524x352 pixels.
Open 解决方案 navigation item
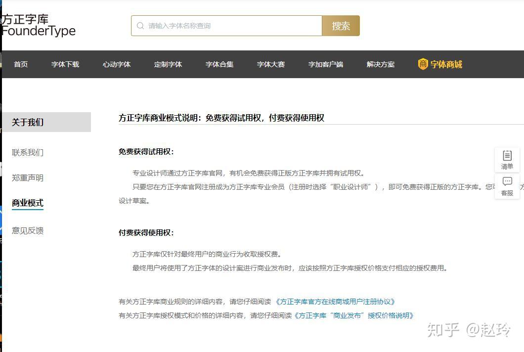click(380, 64)
